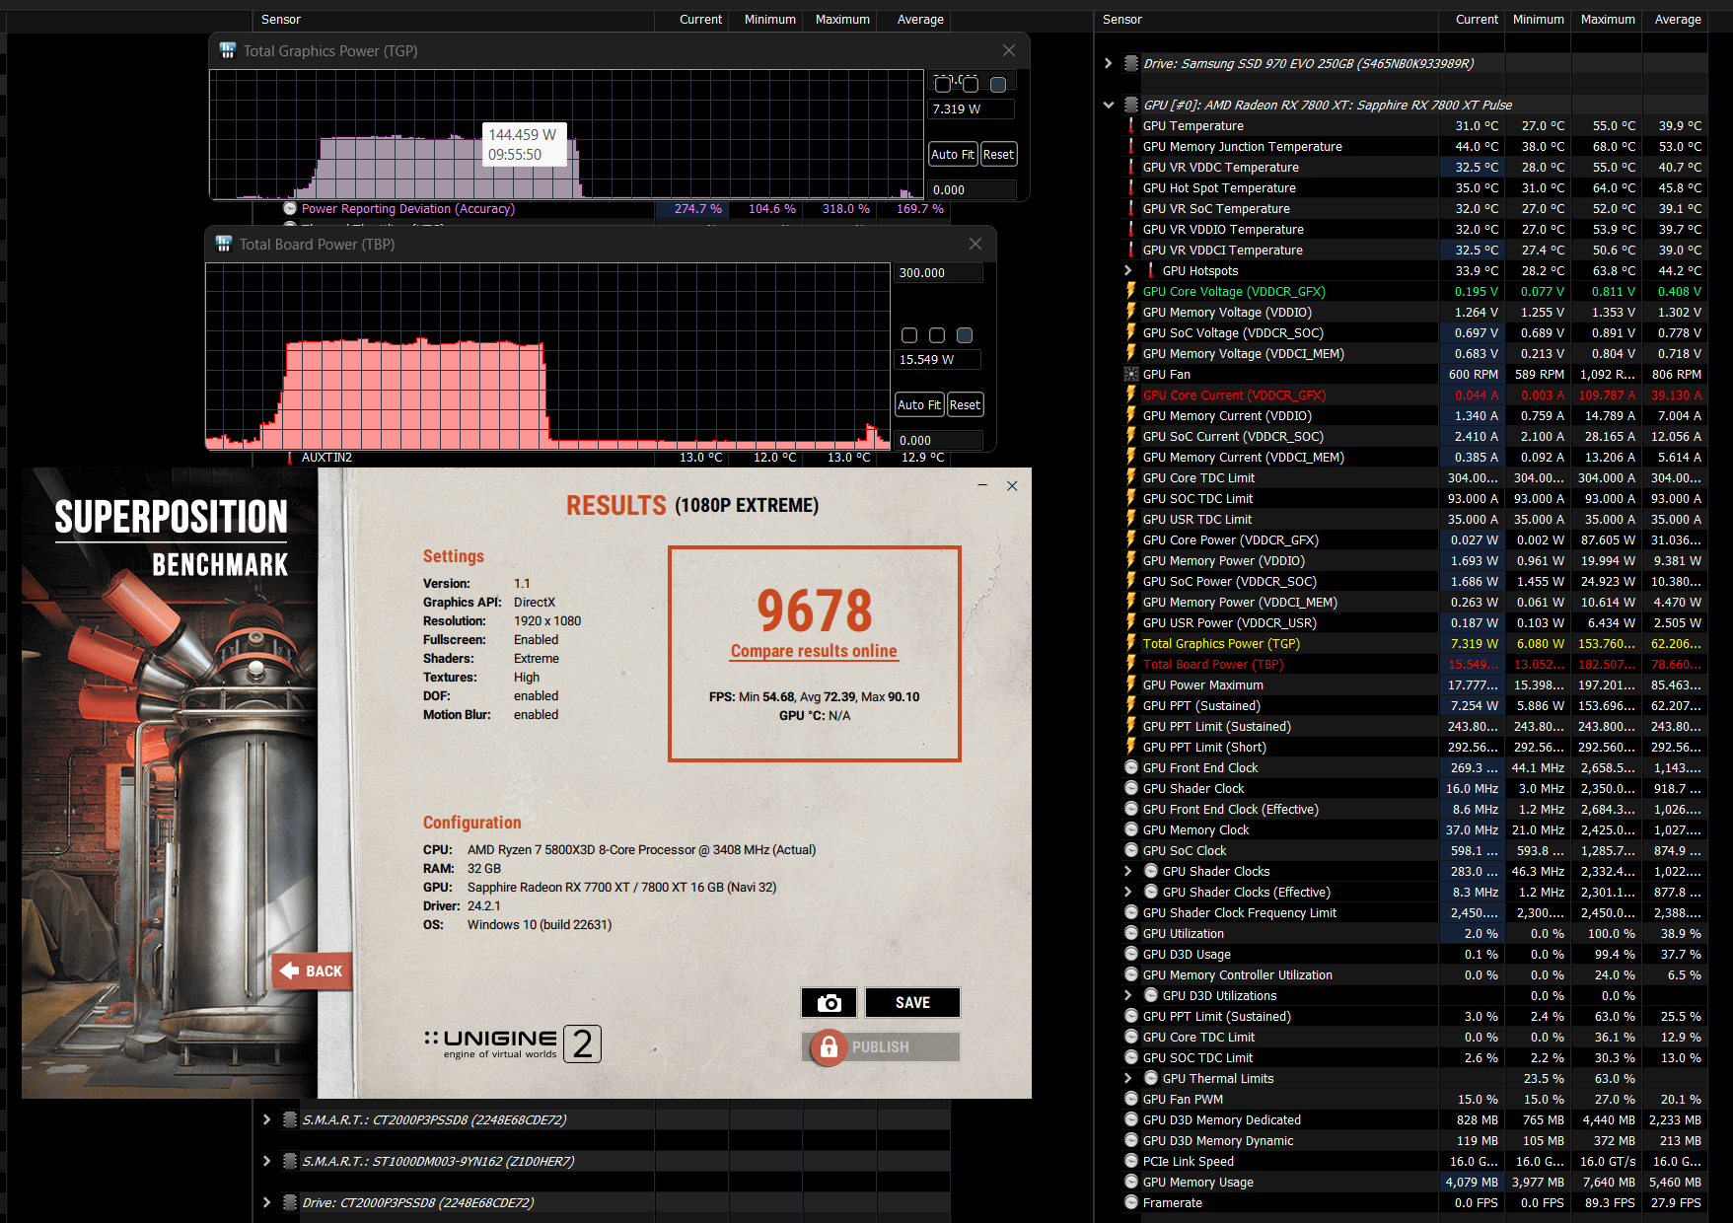
Task: Click the Total Graphics Power graph window icon
Action: [227, 50]
